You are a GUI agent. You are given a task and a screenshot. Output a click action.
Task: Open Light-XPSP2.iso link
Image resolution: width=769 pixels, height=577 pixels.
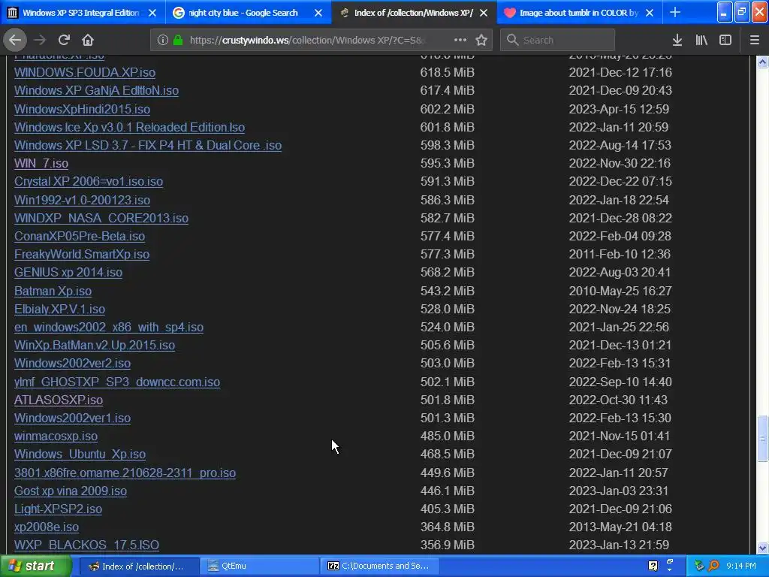click(x=58, y=509)
